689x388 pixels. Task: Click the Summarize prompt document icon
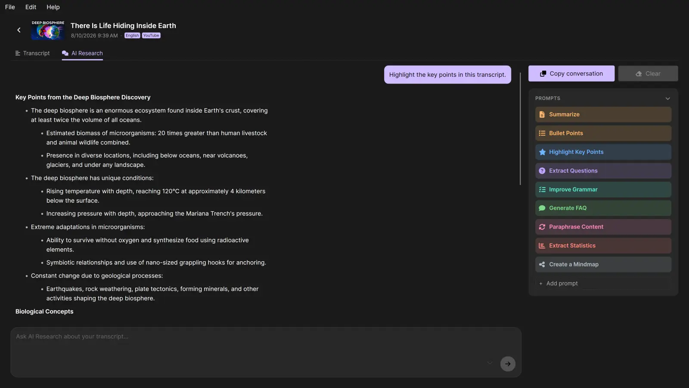(x=542, y=115)
